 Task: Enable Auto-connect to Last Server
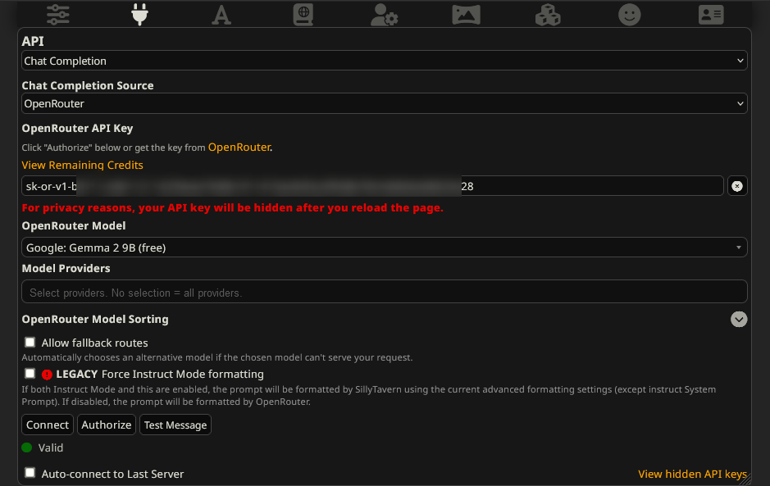click(30, 473)
